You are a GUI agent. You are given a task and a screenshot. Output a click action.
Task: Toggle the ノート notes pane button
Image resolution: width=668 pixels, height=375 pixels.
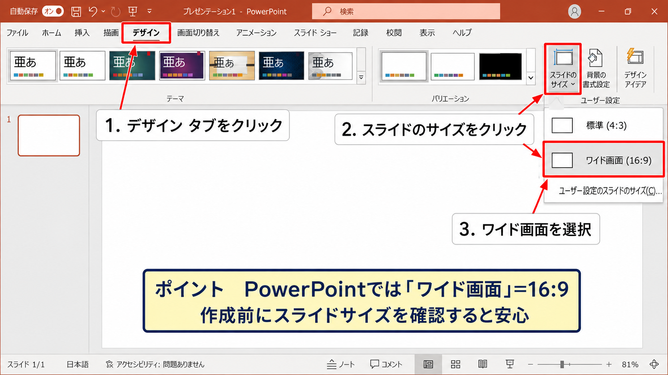pyautogui.click(x=341, y=364)
